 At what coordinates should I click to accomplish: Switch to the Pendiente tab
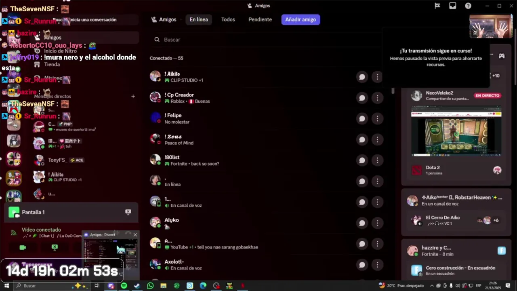[x=260, y=19]
